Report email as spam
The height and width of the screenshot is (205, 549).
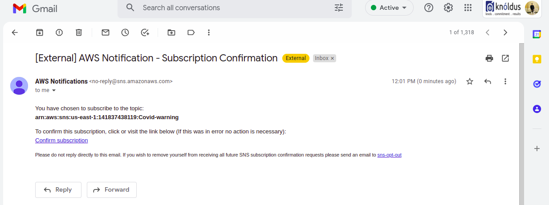[59, 32]
